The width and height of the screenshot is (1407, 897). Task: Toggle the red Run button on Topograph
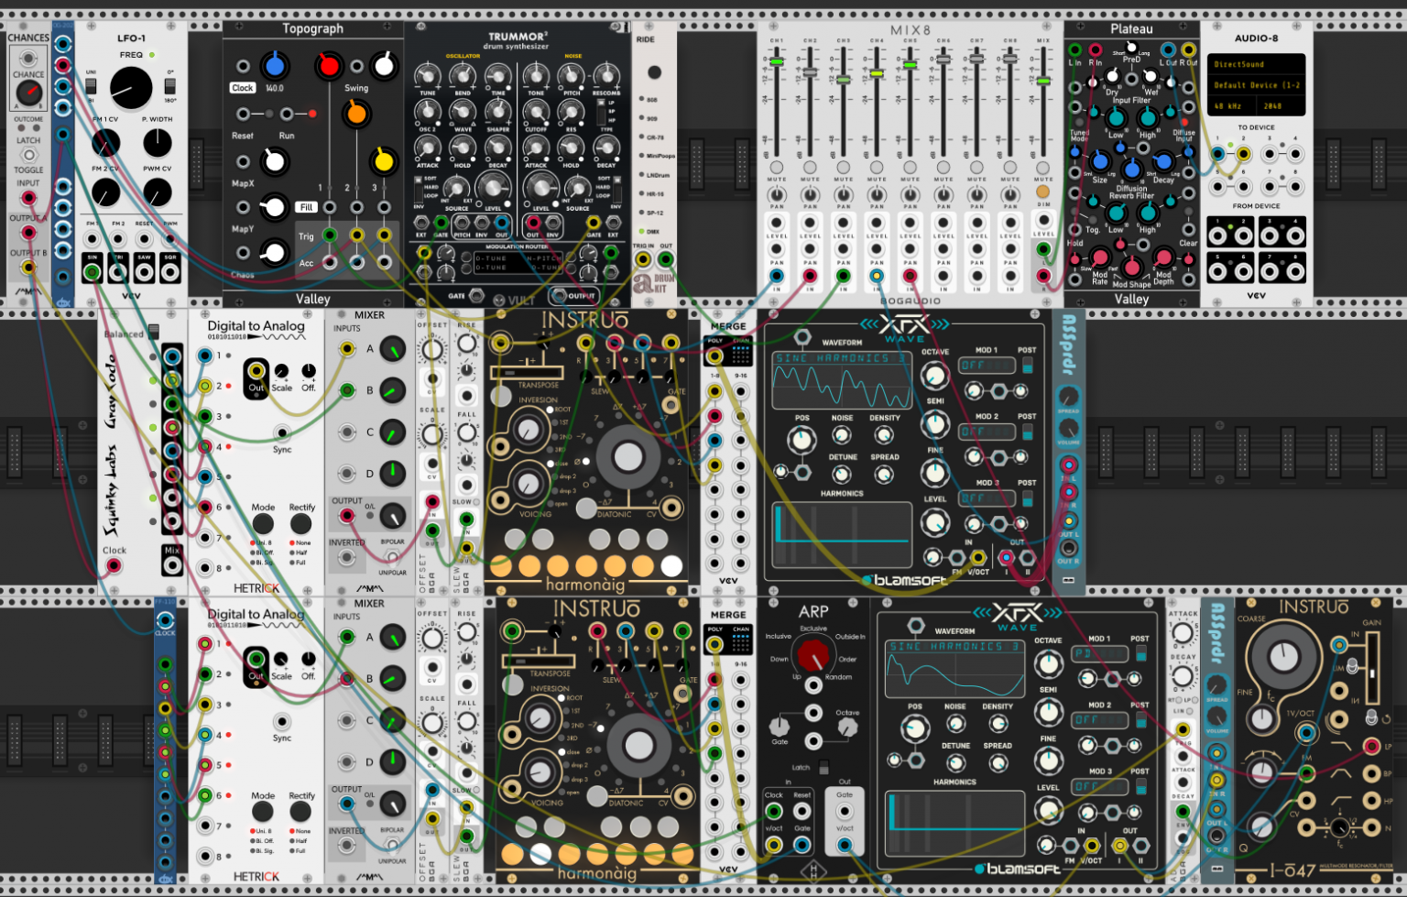click(x=312, y=114)
